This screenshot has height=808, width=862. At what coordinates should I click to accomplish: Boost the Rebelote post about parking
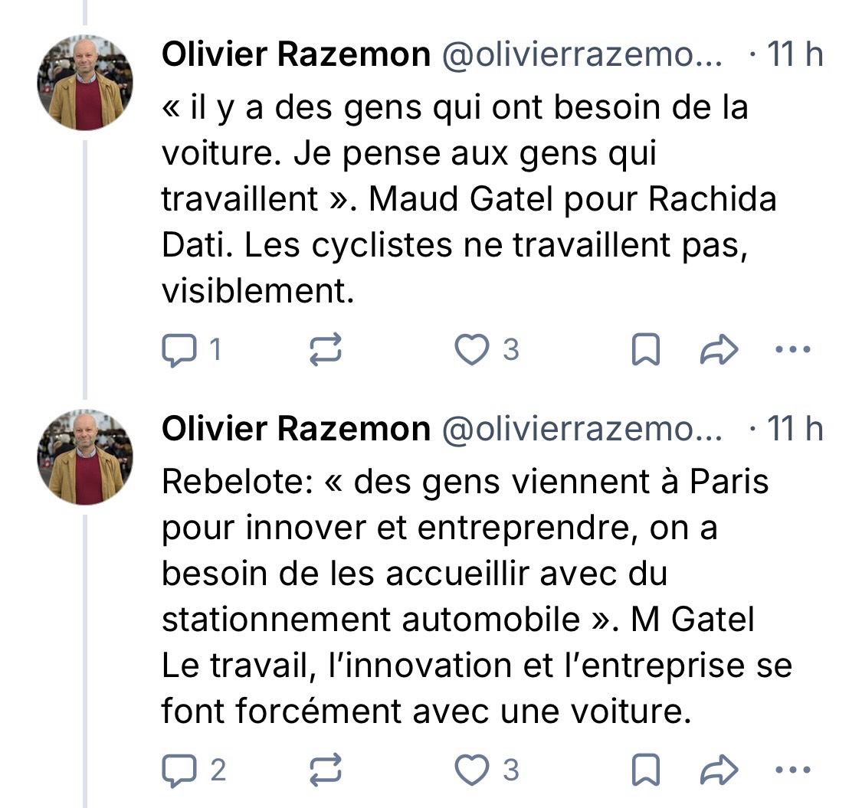[325, 770]
